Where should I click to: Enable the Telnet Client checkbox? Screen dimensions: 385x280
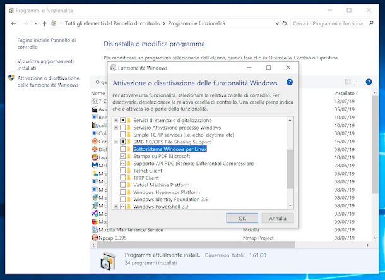click(x=122, y=171)
